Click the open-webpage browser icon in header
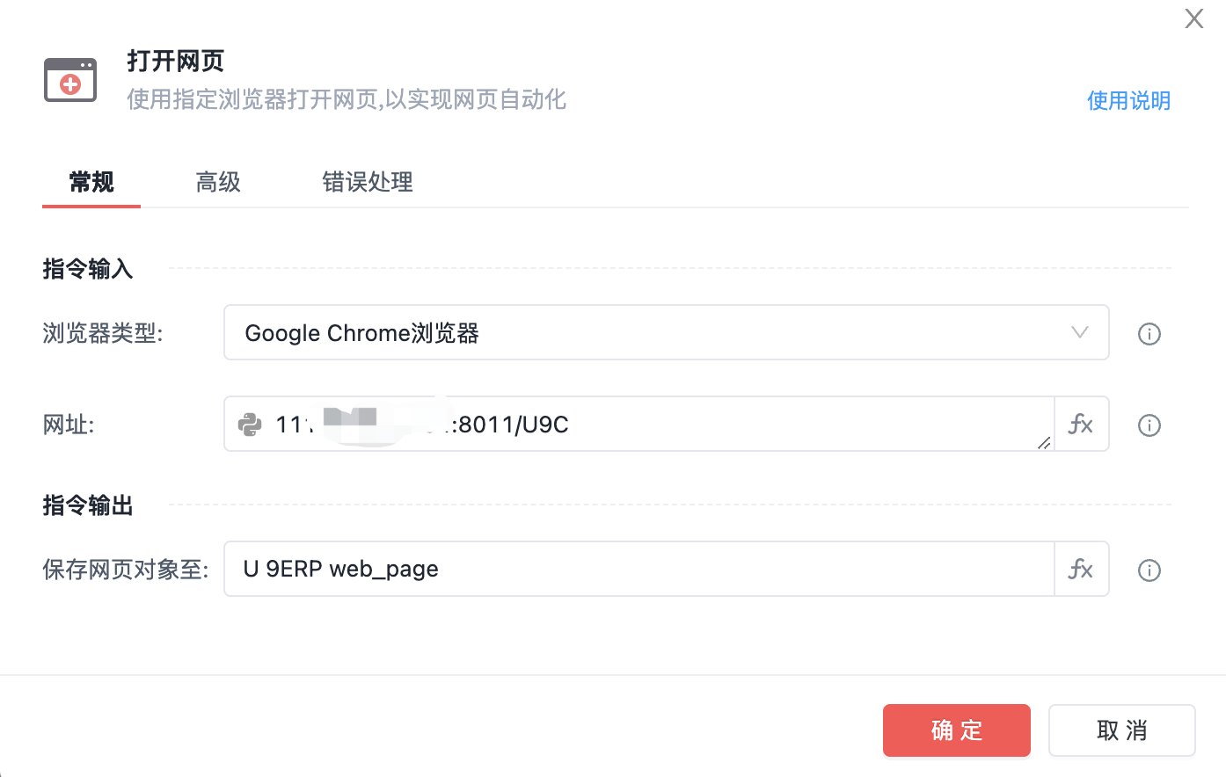This screenshot has width=1226, height=777. tap(70, 80)
